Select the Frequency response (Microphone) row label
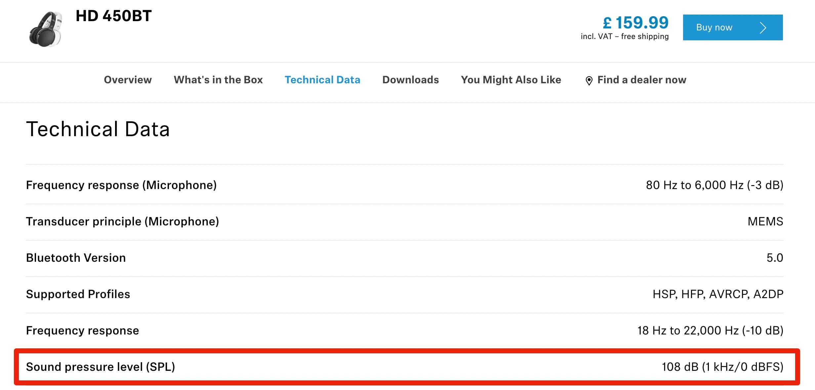815x390 pixels. 121,185
